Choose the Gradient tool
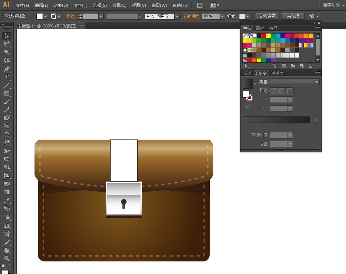 [7, 192]
